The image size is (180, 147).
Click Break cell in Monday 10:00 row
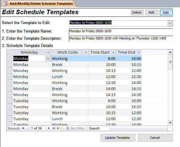point(70,65)
